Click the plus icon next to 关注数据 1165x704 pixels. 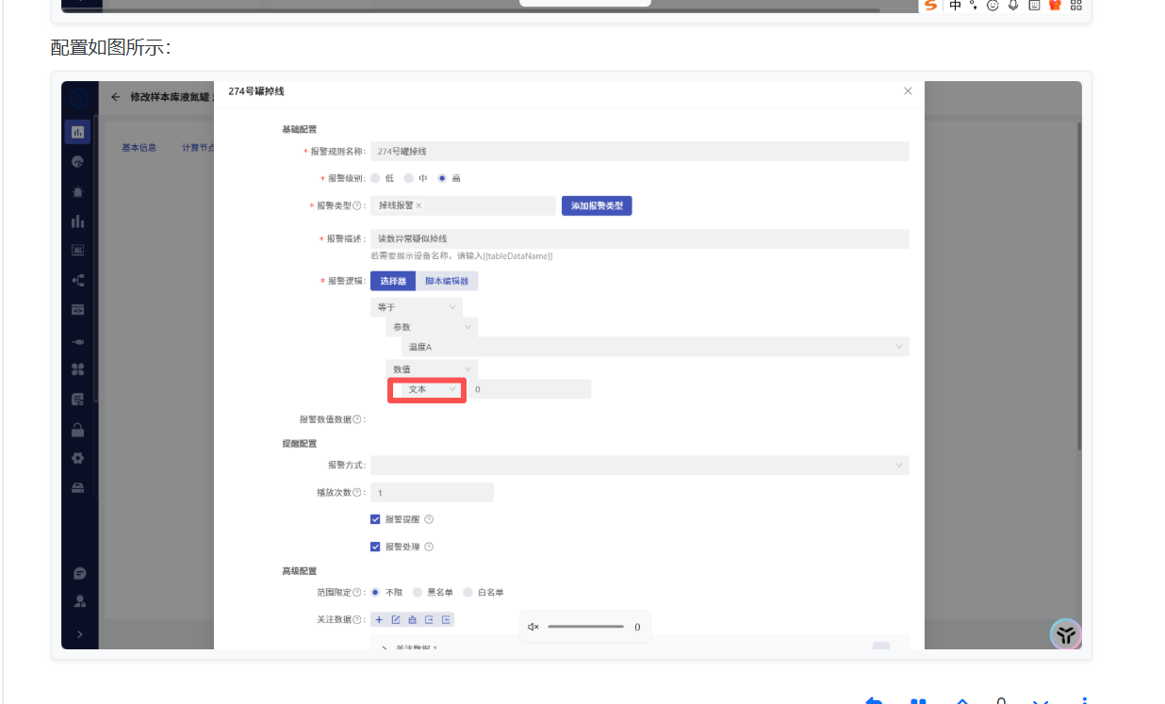[379, 619]
